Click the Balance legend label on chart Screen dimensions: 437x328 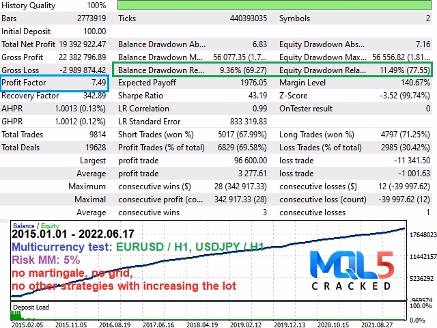pos(24,225)
